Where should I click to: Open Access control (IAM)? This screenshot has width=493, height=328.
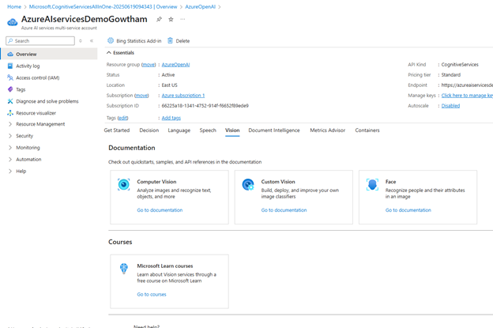tap(38, 77)
